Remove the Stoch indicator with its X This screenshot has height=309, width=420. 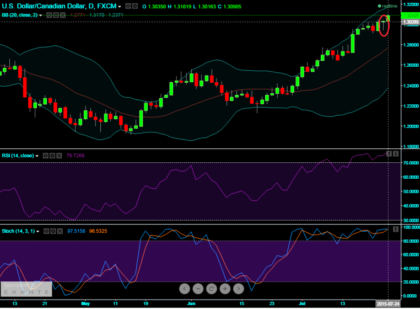tap(60, 231)
